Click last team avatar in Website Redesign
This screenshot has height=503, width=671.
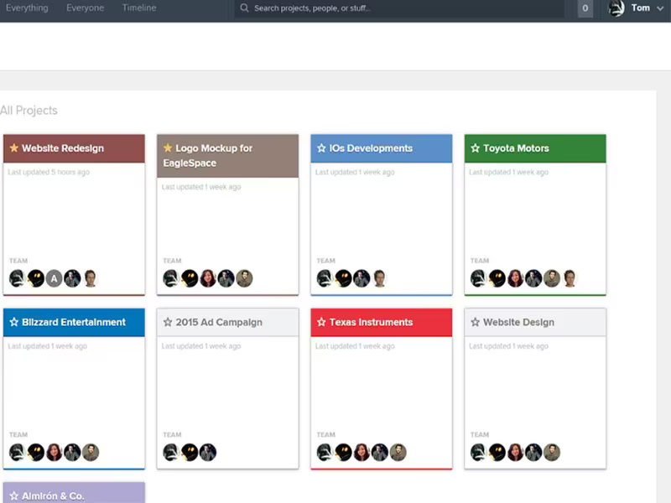pos(91,278)
